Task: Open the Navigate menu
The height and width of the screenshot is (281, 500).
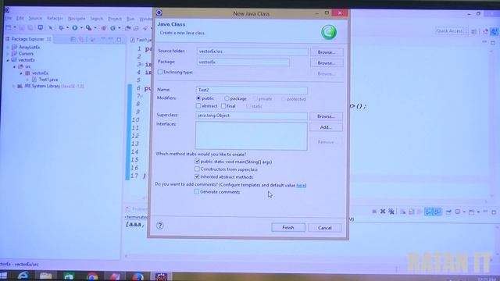Action: click(x=77, y=19)
